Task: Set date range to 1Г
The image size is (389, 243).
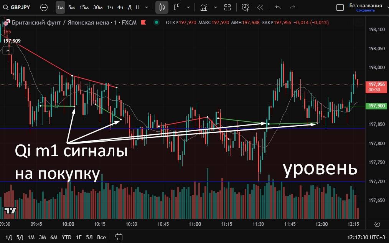Action: click(79, 237)
